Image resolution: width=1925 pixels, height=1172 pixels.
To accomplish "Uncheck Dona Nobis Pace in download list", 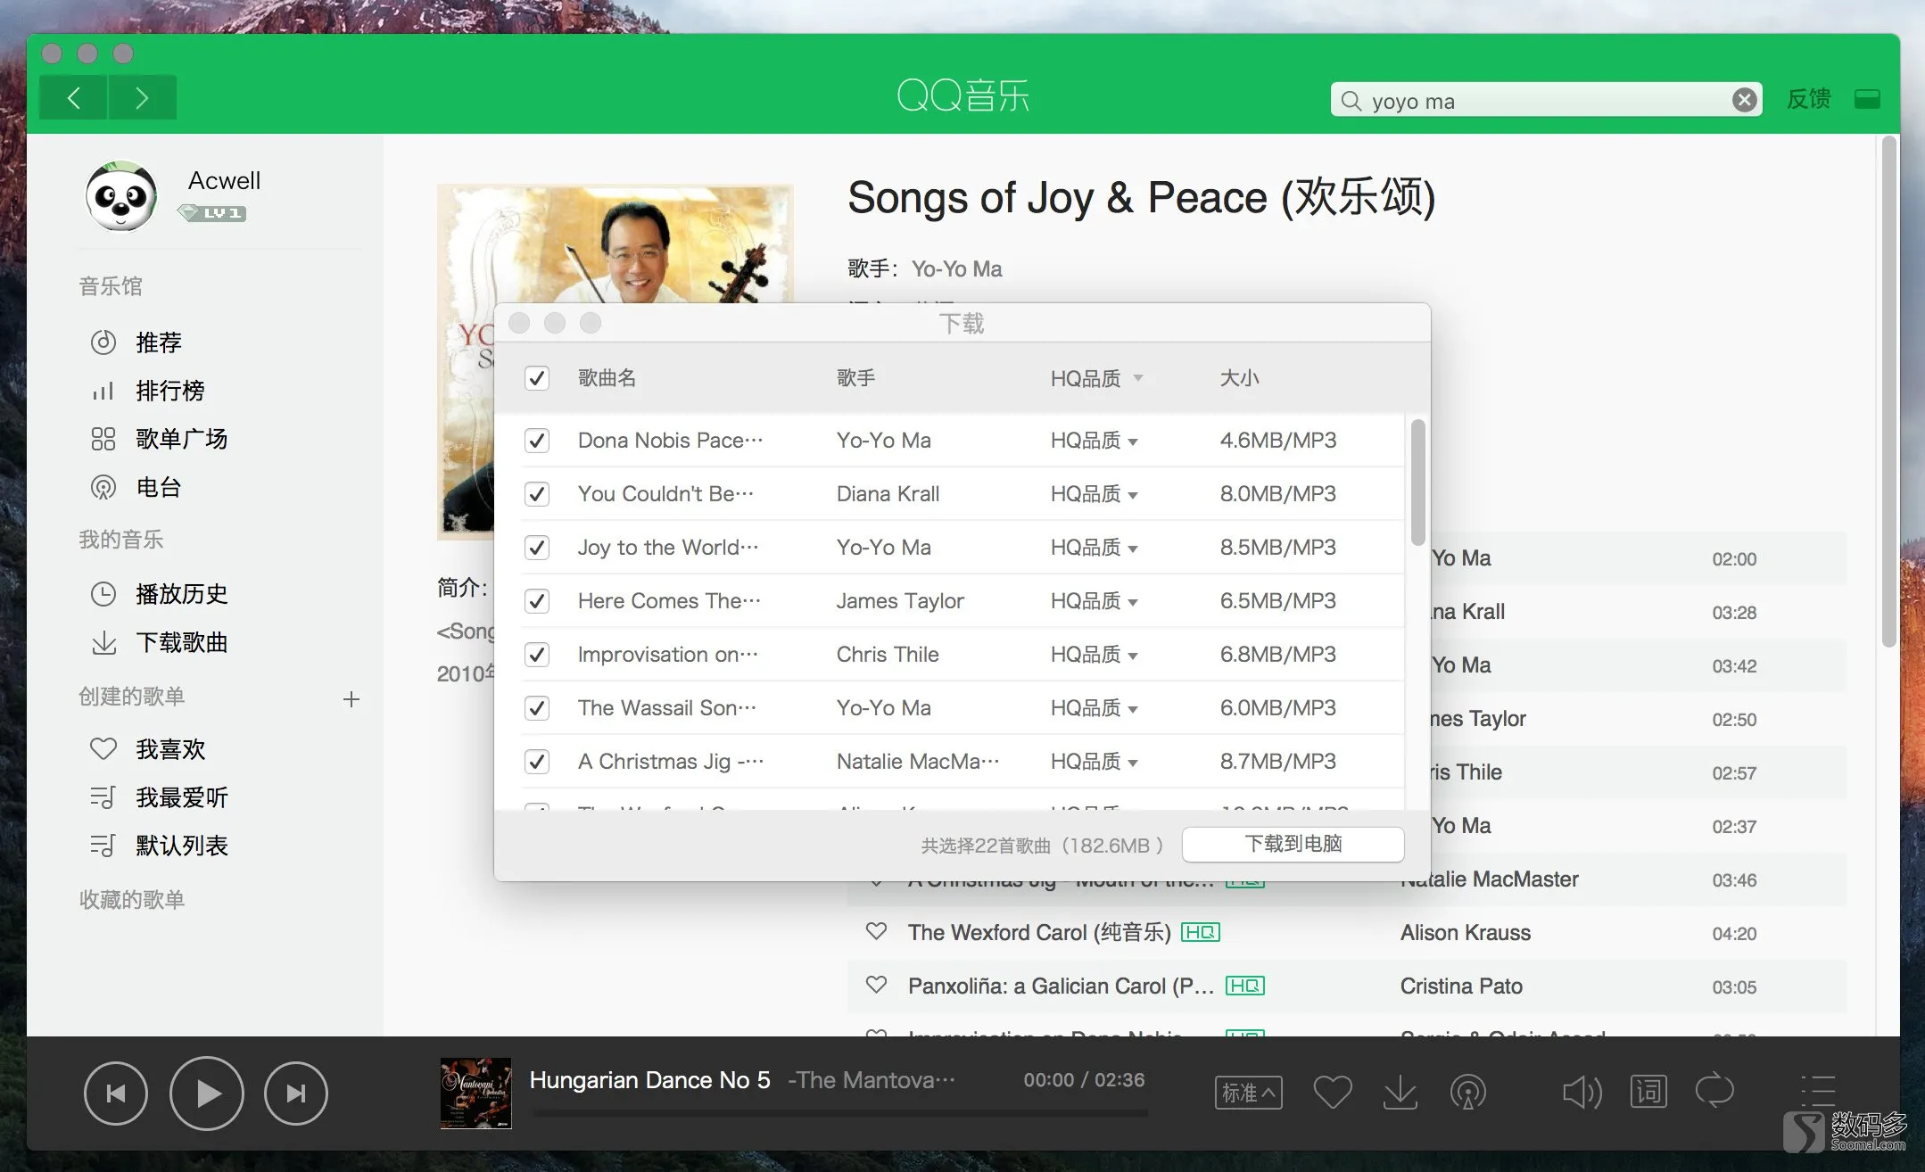I will 537,441.
